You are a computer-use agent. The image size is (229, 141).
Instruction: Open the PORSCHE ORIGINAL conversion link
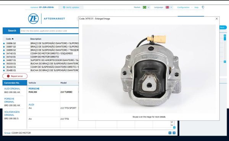click(x=9, y=100)
